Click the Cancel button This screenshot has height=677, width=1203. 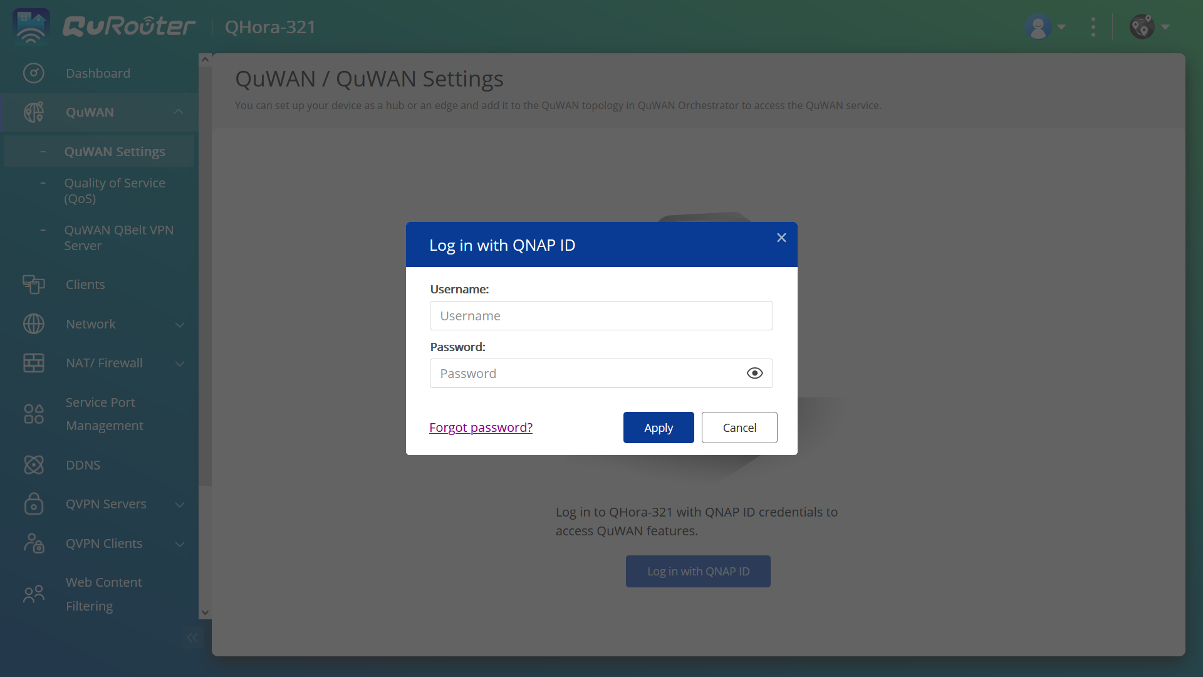coord(739,428)
